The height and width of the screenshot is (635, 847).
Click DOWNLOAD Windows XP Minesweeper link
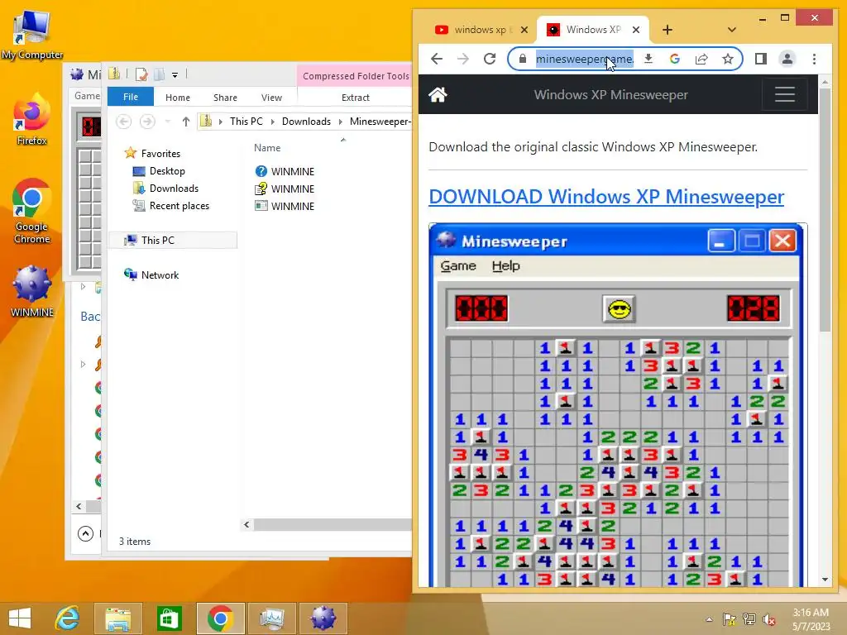click(x=606, y=197)
